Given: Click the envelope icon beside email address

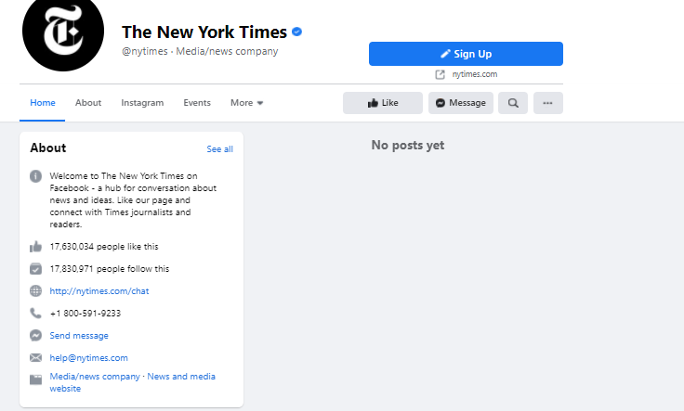Looking at the screenshot, I should (35, 358).
